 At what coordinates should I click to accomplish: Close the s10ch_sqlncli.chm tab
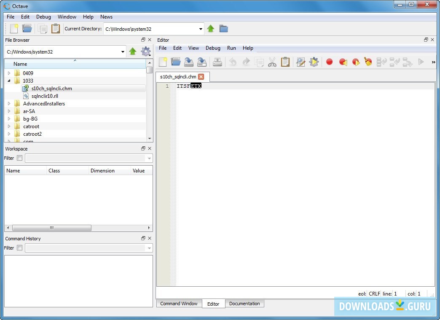[201, 77]
